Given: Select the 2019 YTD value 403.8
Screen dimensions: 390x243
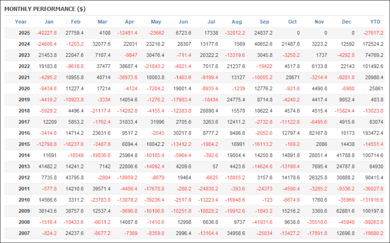Looking at the screenshot, I should click(376, 100).
